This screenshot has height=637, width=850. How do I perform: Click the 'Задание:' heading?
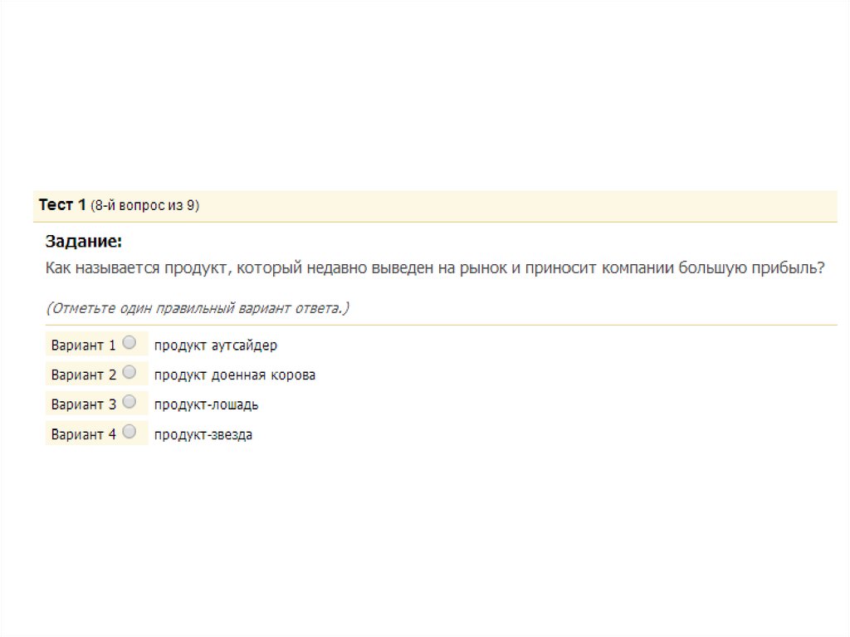tap(83, 242)
